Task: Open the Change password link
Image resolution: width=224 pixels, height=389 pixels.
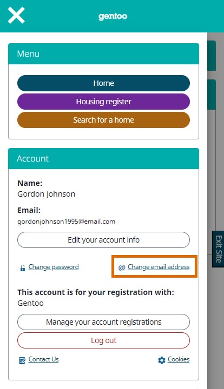Action: (54, 267)
